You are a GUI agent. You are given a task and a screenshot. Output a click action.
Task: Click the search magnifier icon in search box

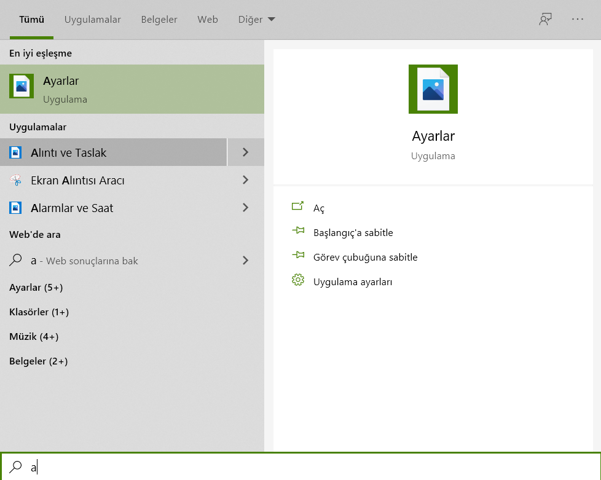pos(16,467)
